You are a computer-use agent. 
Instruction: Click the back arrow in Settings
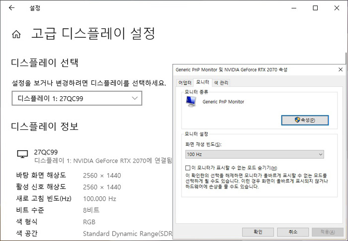click(12, 8)
